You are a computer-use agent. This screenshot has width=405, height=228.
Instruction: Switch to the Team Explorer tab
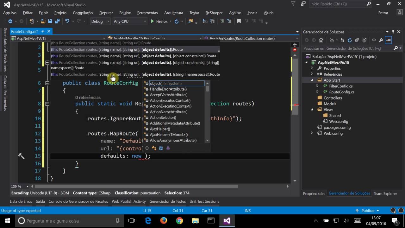[385, 193]
